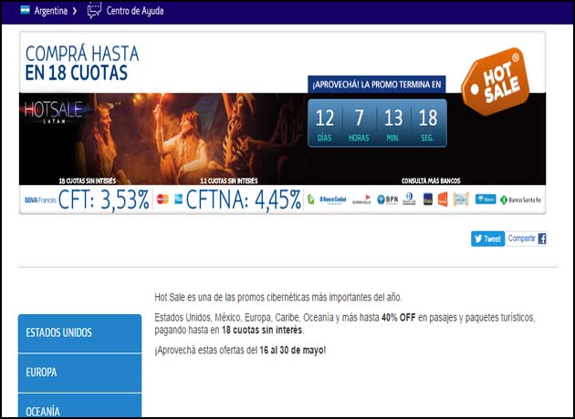Click the Facebook icon next to Compartir
Viewport: 575px width, 419px height.
click(x=542, y=239)
